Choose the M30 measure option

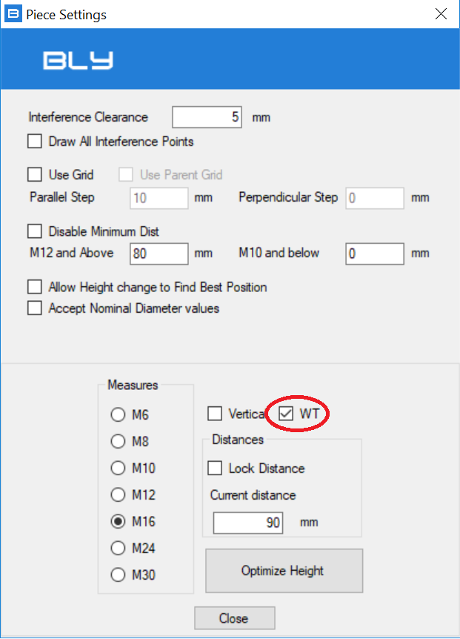coord(118,575)
